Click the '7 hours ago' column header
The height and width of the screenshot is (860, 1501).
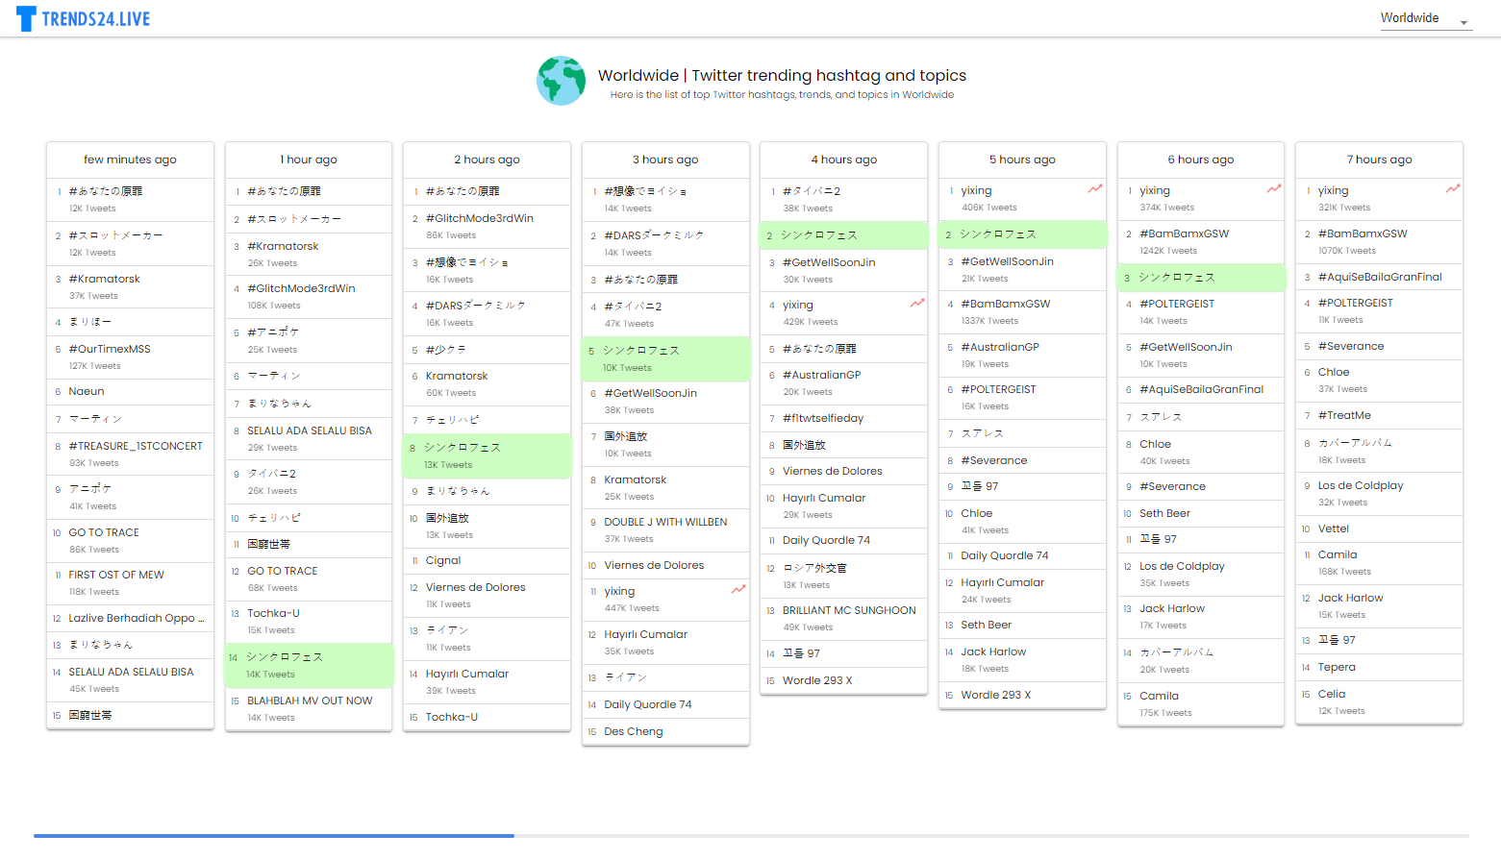tap(1379, 160)
